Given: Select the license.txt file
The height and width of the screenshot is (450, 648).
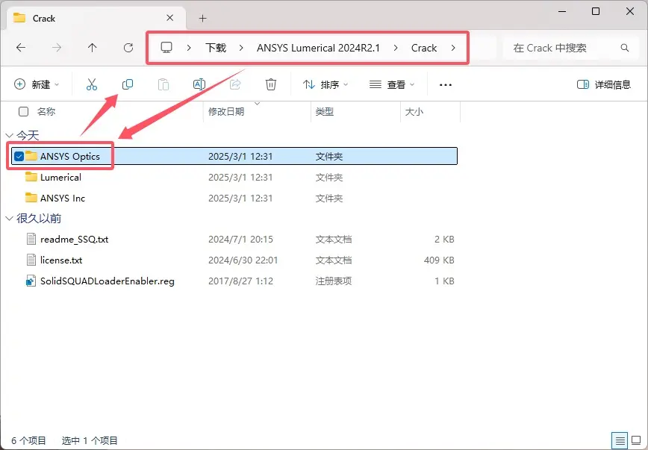Looking at the screenshot, I should click(x=61, y=260).
